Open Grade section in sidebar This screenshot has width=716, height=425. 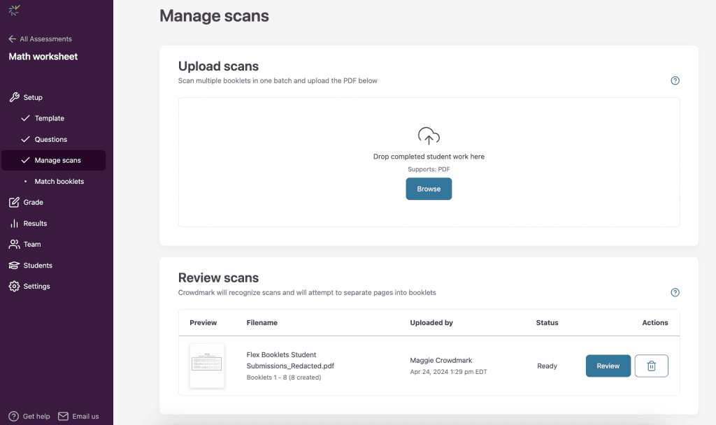pos(33,202)
